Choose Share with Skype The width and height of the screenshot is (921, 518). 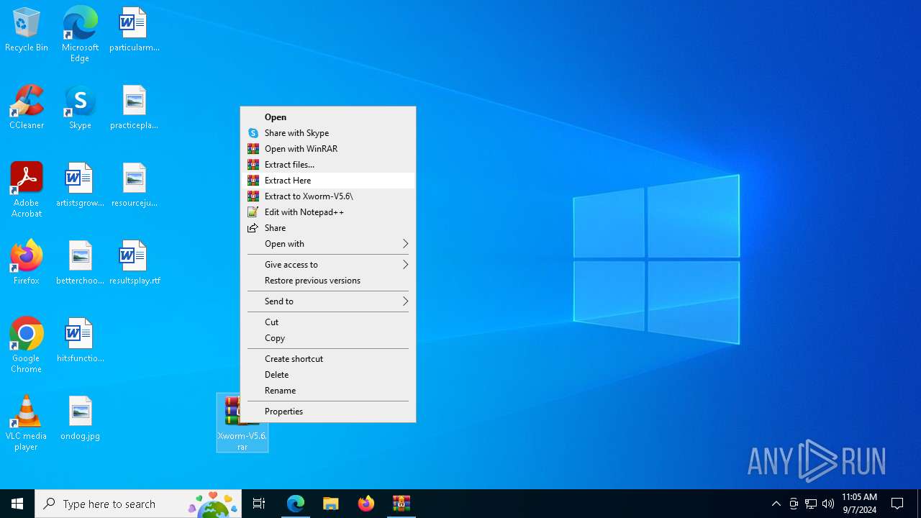pos(328,133)
